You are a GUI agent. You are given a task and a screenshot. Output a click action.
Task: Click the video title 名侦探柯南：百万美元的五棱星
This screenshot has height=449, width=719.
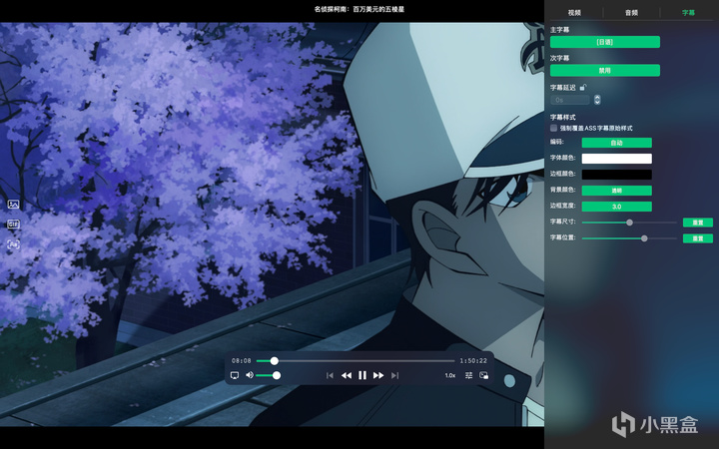pos(359,9)
